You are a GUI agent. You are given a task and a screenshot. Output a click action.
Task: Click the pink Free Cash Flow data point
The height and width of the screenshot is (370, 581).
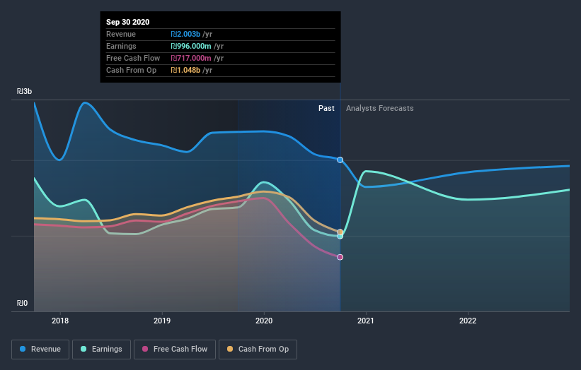340,257
